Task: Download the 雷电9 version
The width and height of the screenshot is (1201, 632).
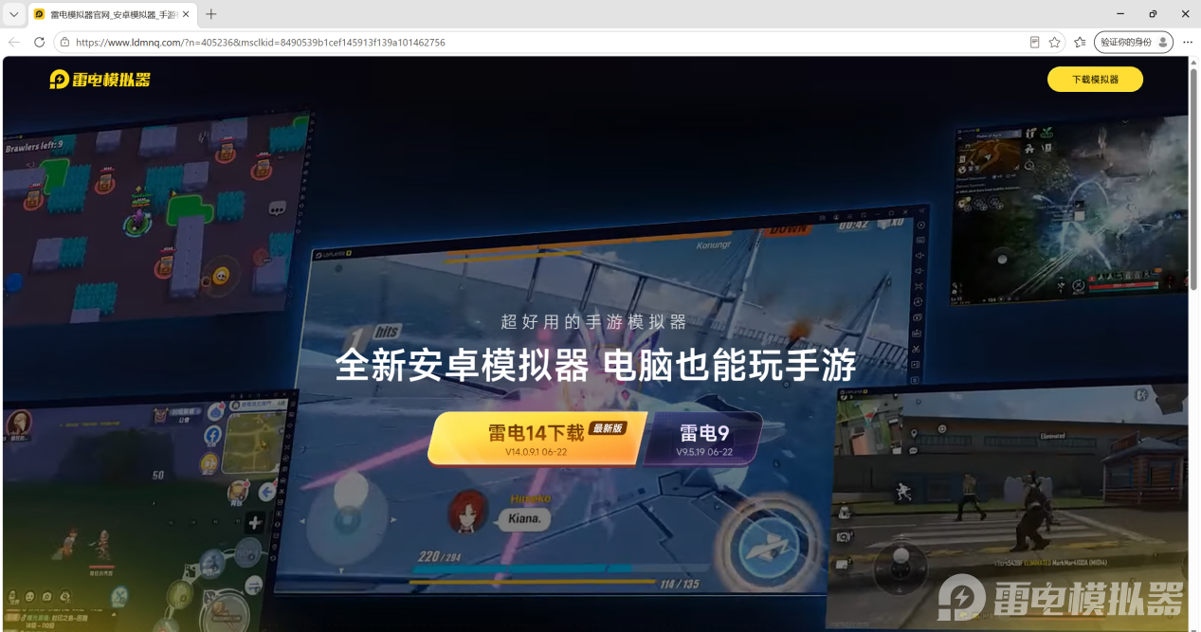Action: pyautogui.click(x=703, y=439)
